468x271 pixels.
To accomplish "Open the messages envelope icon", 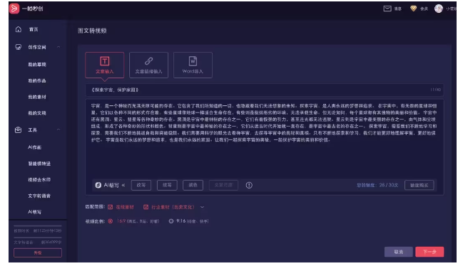I will click(x=387, y=9).
